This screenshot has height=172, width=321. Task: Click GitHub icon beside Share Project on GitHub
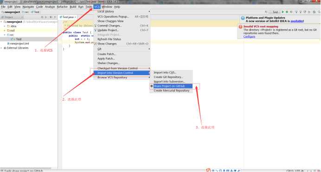point(152,86)
